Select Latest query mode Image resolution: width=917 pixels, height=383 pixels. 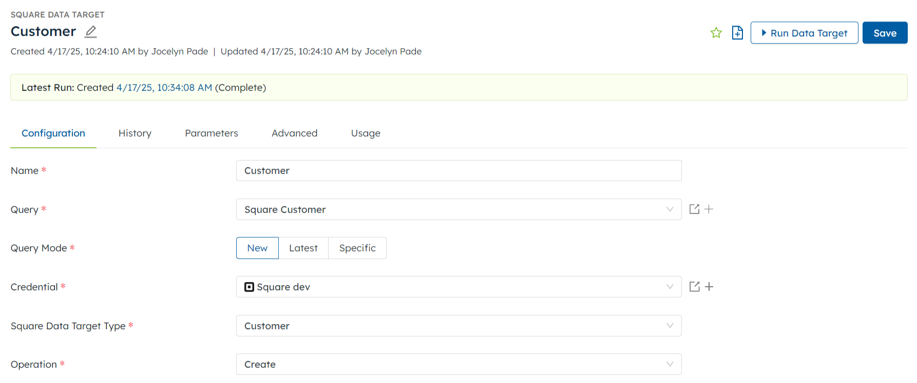click(x=303, y=248)
